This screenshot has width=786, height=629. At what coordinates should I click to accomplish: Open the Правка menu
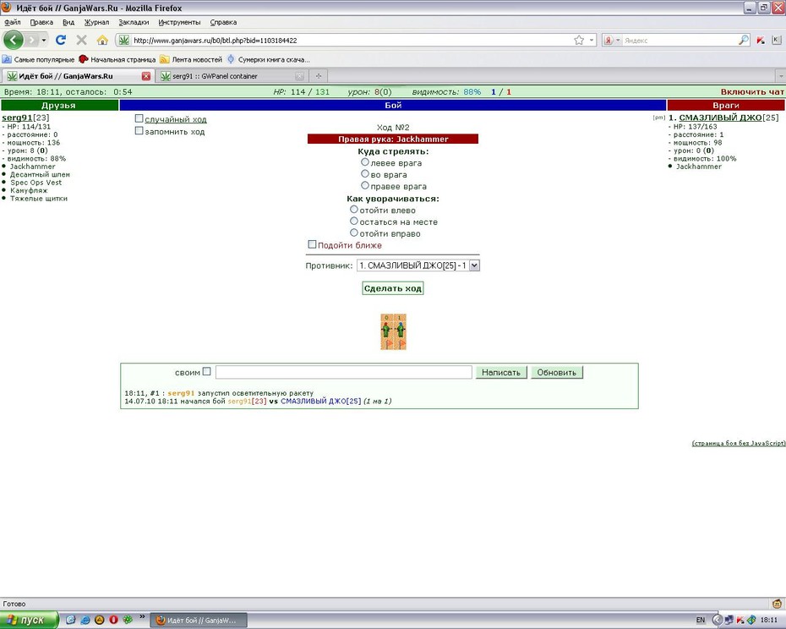click(x=41, y=22)
